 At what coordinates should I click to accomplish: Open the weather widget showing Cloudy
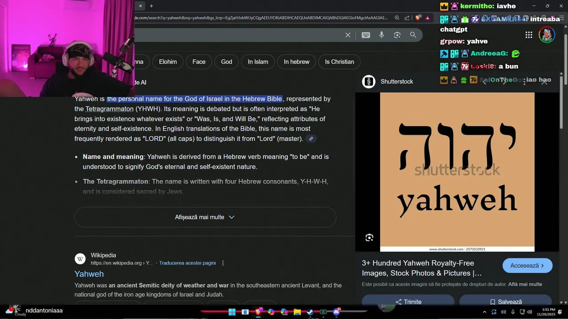click(15, 311)
